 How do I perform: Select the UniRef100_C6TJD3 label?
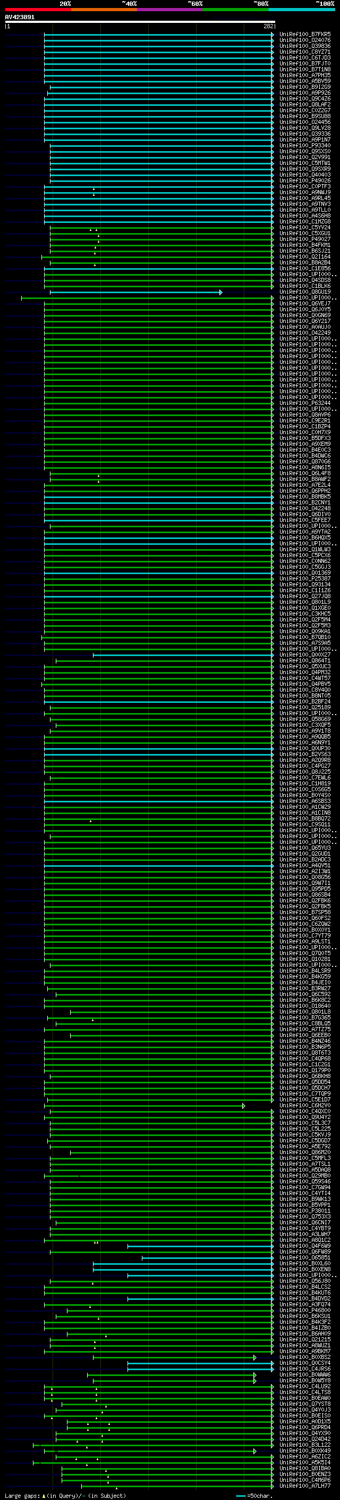[305, 57]
